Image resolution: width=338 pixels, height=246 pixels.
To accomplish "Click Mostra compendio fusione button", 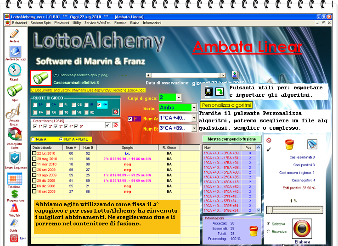I will click(x=232, y=139).
